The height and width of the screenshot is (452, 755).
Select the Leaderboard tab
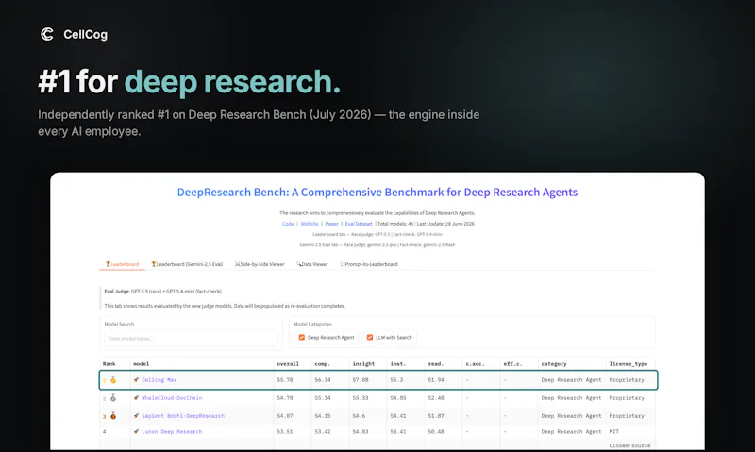coord(123,264)
